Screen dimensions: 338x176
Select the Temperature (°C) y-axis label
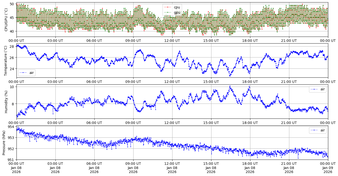tap(6, 60)
